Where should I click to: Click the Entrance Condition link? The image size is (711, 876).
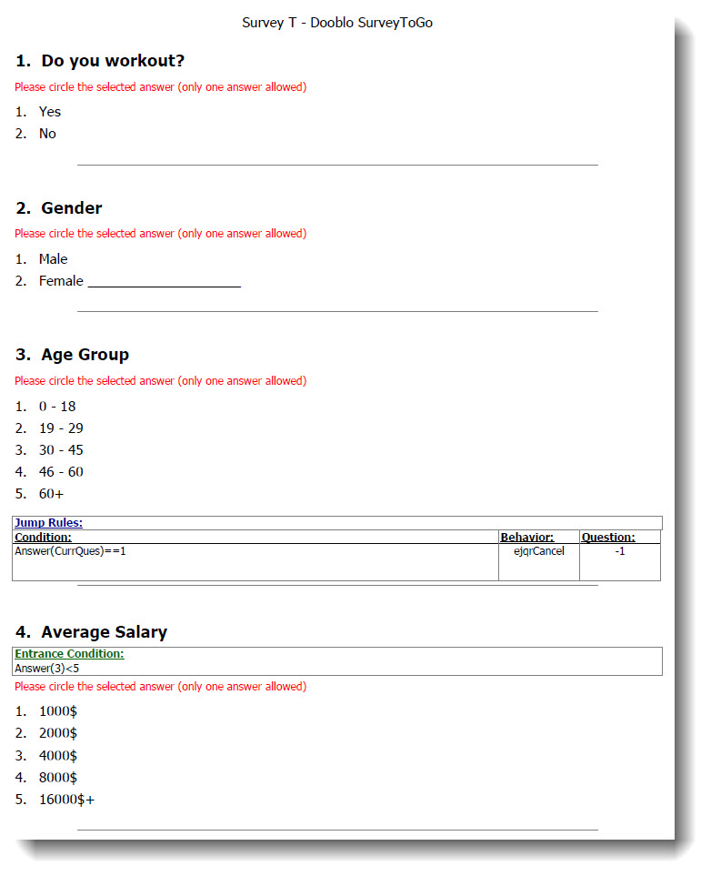point(69,654)
